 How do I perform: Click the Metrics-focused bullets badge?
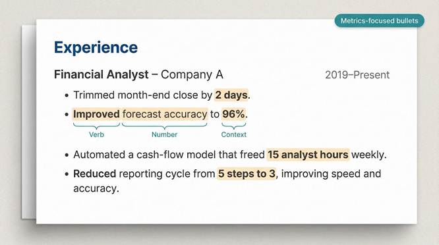pyautogui.click(x=380, y=20)
